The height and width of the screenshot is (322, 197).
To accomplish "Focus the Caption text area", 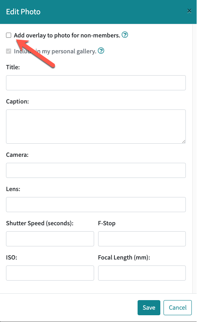I will [96, 127].
